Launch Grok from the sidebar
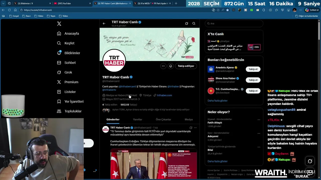Screen dimensions: 321x180 [64, 72]
